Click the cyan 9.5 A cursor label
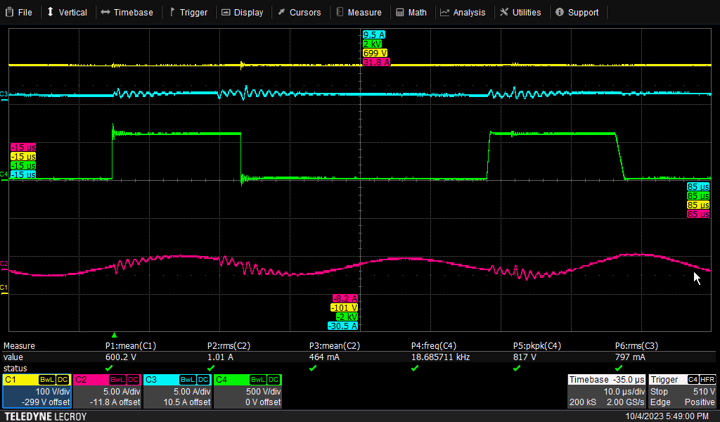This screenshot has width=720, height=422. [374, 34]
